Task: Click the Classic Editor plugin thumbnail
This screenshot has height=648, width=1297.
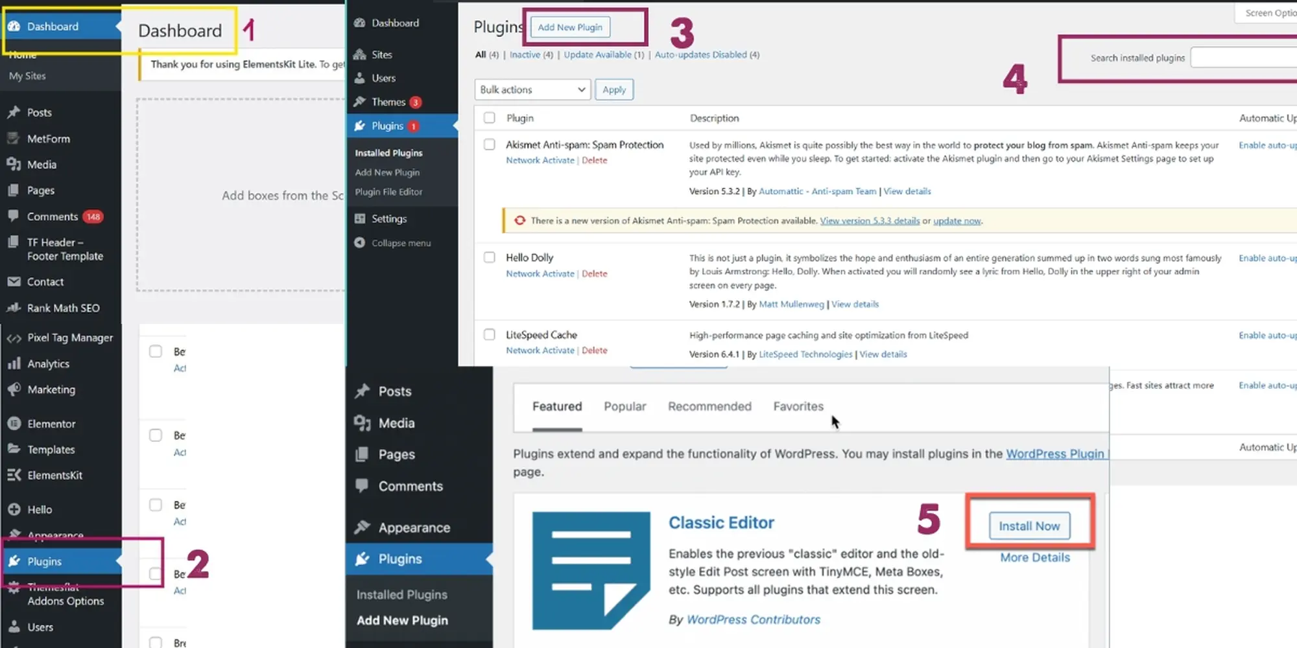Action: (591, 570)
